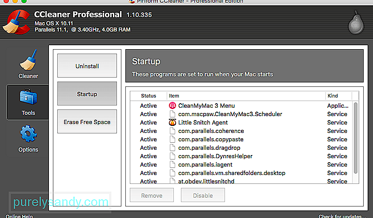This screenshot has width=373, height=218.
Task: Click the Piriform pear icon
Action: pos(356,23)
